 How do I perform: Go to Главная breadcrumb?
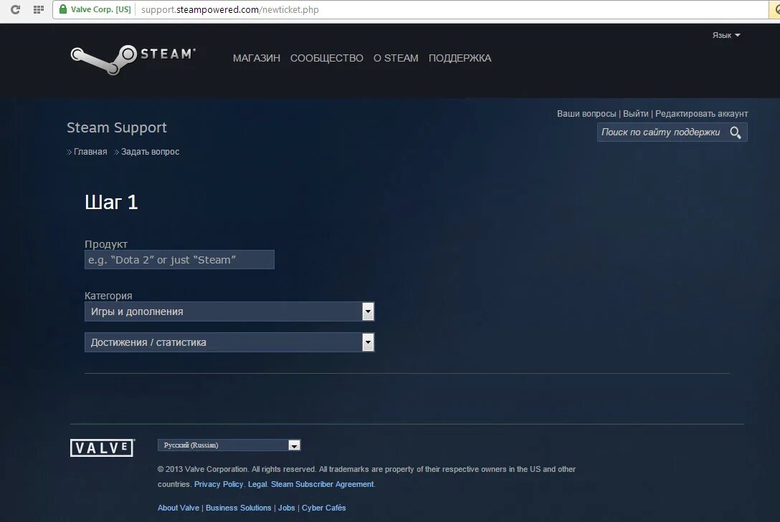[90, 152]
